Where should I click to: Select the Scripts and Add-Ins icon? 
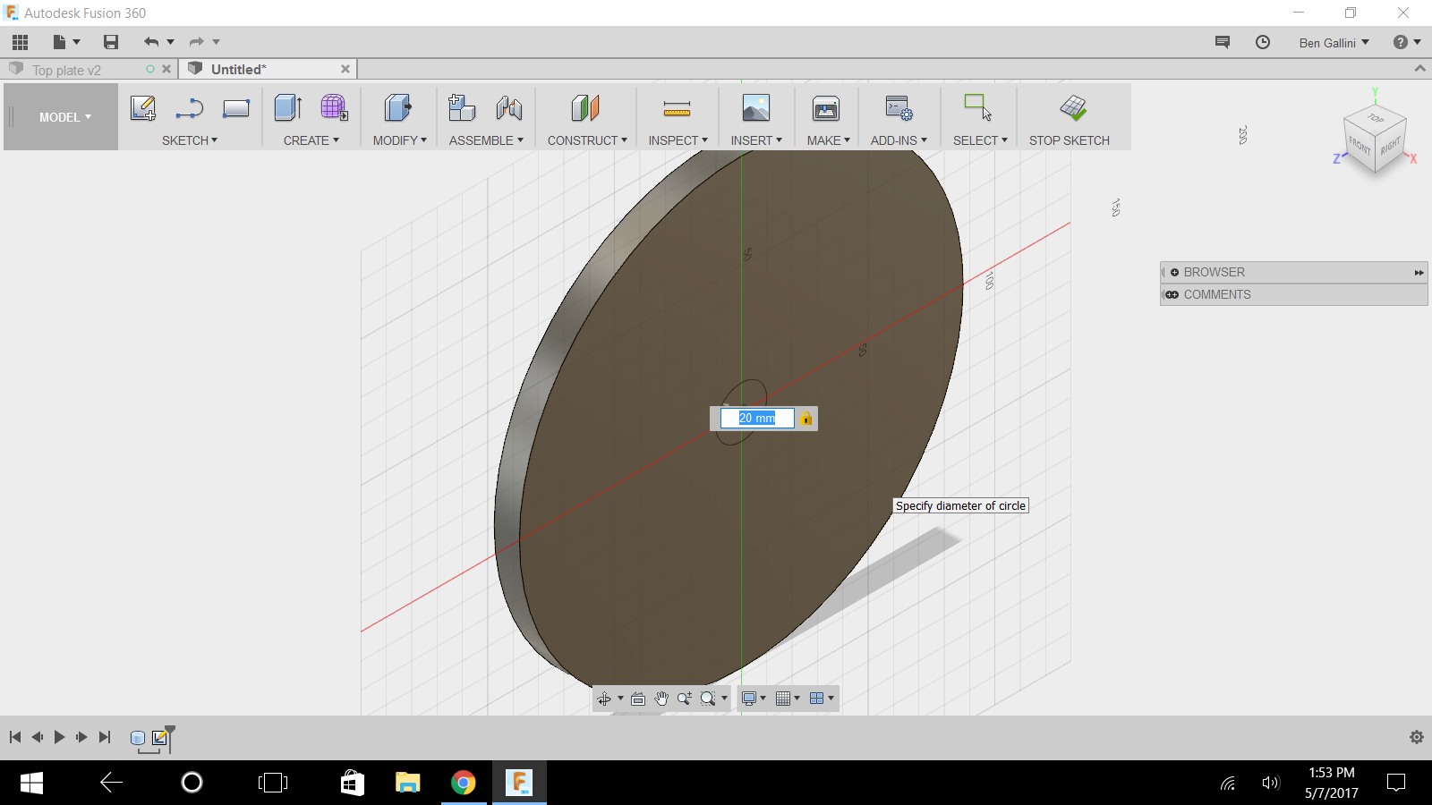[x=899, y=108]
